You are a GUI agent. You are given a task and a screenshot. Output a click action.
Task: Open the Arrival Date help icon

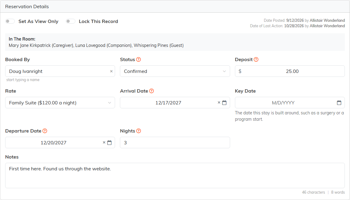click(152, 91)
